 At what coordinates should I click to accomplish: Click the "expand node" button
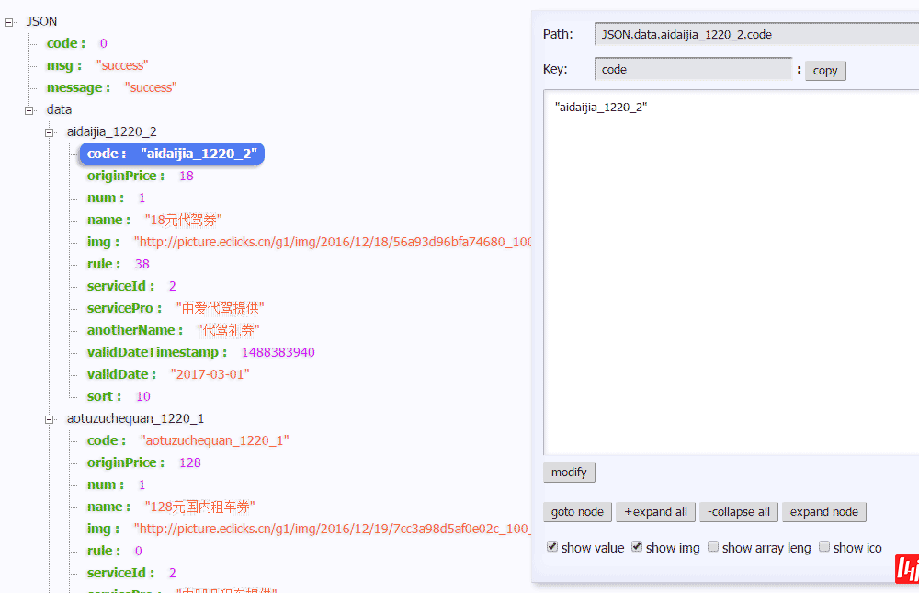(823, 512)
